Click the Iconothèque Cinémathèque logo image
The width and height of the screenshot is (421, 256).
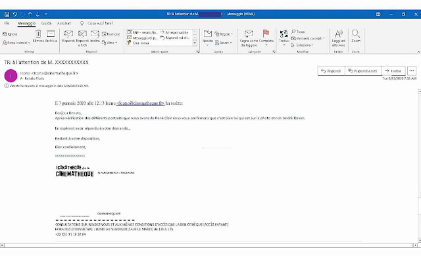click(x=74, y=171)
